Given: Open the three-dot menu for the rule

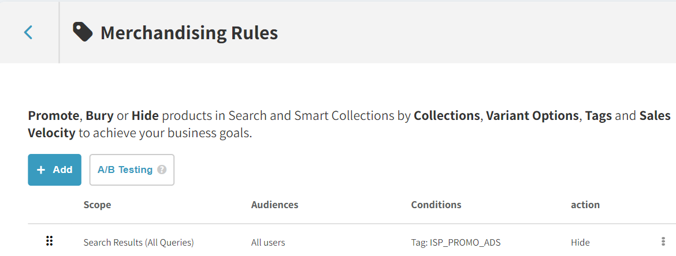Looking at the screenshot, I should pyautogui.click(x=663, y=242).
